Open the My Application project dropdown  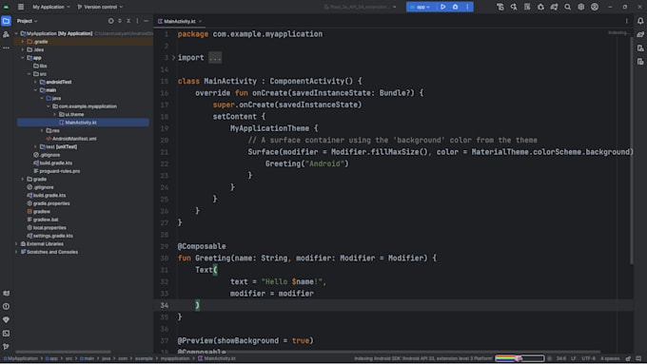tap(51, 7)
